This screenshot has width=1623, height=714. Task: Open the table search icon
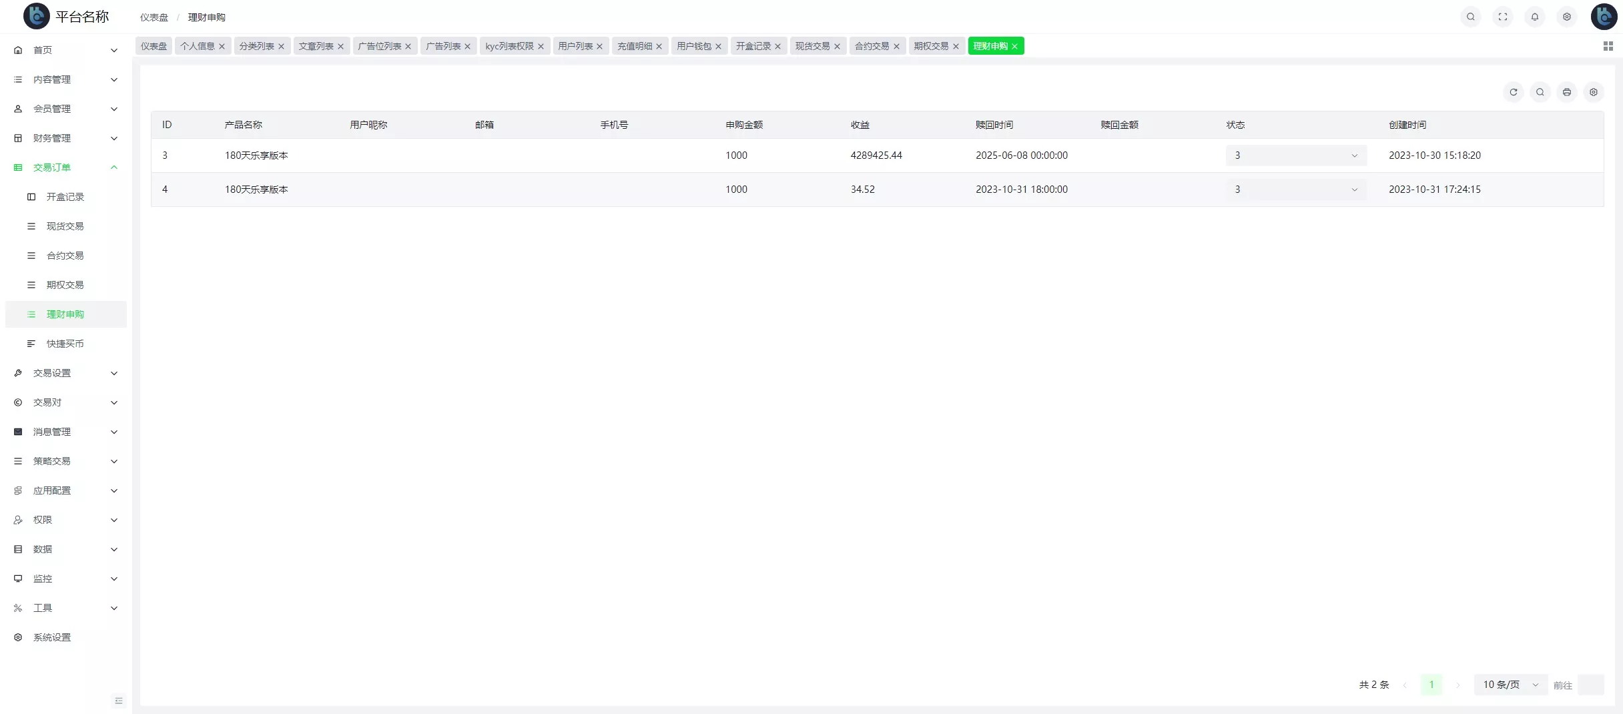pyautogui.click(x=1540, y=92)
